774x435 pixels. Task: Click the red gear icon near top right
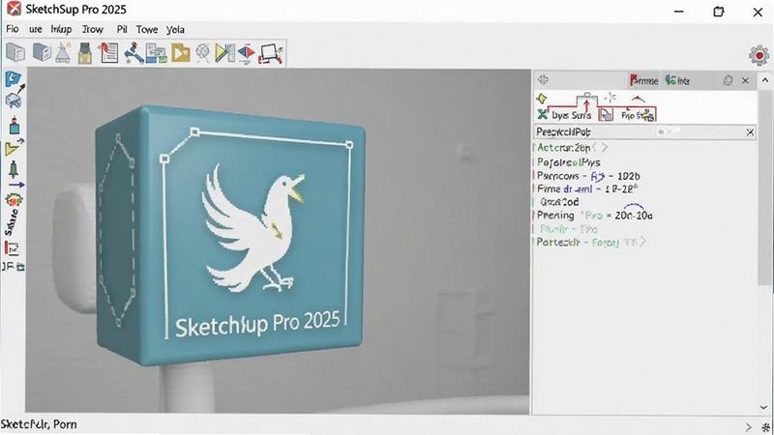pos(759,55)
